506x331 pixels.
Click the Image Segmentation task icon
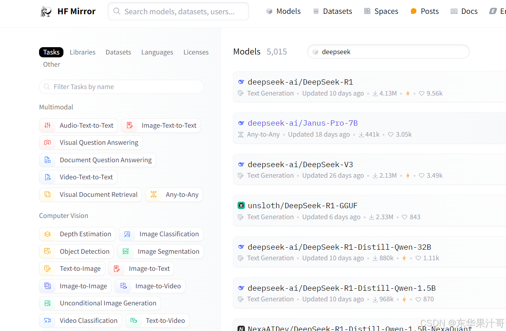click(x=126, y=251)
